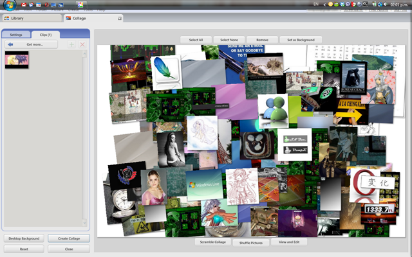Click the small square icon on Collage tab

pyautogui.click(x=120, y=19)
